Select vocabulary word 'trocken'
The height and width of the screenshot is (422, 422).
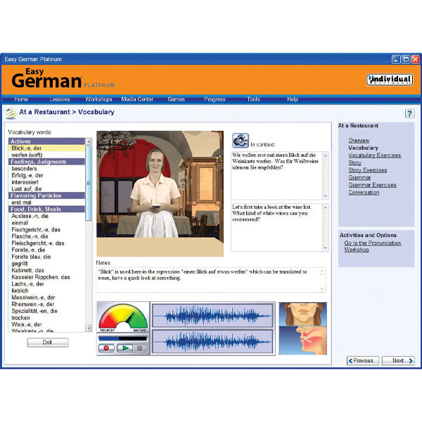click(46, 318)
